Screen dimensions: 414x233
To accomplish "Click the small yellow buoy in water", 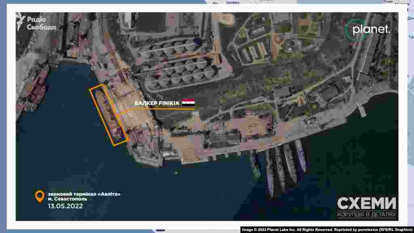I will 176,174.
